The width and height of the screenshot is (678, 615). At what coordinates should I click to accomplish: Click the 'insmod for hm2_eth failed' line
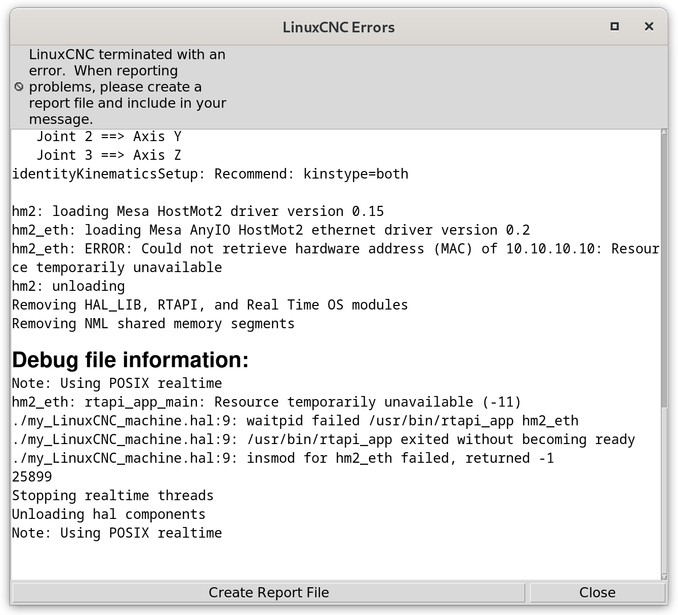coord(283,458)
